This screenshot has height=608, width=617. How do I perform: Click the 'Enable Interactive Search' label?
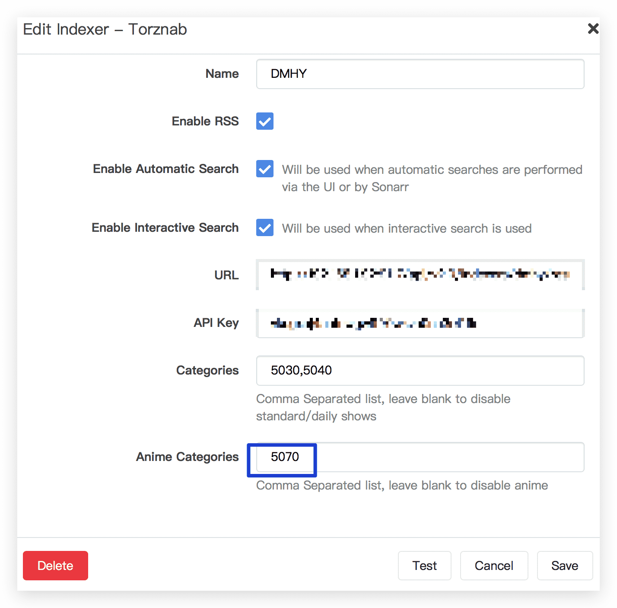(165, 227)
